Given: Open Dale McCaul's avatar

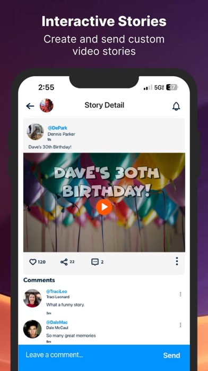Looking at the screenshot, I should (x=32, y=329).
